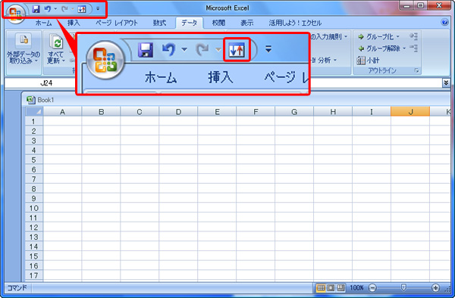Click the グループ解除 button
The image size is (455, 298).
click(x=379, y=48)
